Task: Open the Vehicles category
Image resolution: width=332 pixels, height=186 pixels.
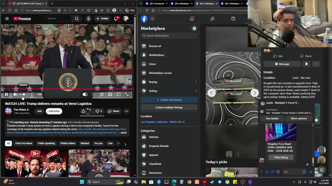Action: [x=169, y=137]
